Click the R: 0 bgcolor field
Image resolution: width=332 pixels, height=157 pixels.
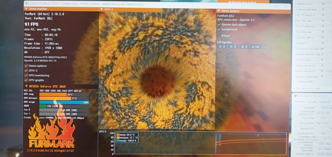(222, 47)
